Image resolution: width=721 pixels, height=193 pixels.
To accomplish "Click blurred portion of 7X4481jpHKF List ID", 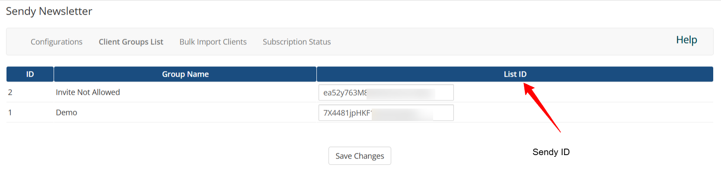I will click(x=402, y=113).
